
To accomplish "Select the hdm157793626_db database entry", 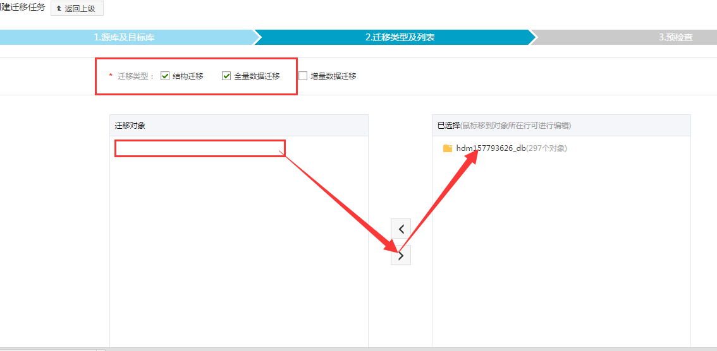I will pos(491,148).
